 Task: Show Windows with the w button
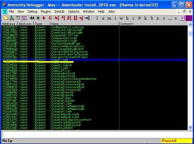pos(121,18)
